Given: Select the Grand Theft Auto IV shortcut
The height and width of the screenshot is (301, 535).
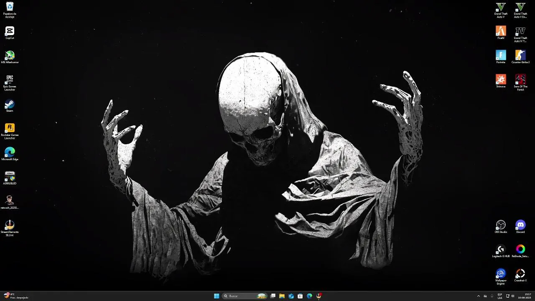Looking at the screenshot, I should 520,34.
